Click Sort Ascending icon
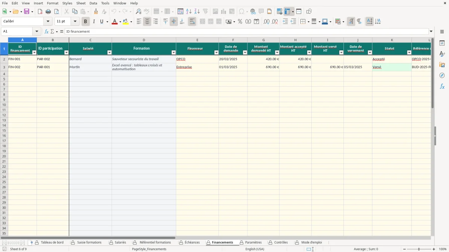 [189, 12]
